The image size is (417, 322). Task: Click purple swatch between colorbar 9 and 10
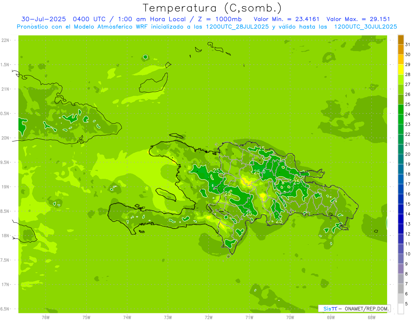(401, 259)
